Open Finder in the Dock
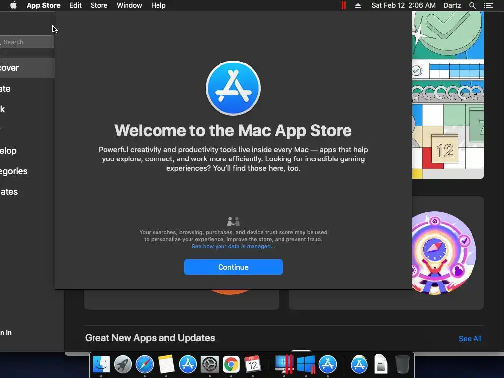This screenshot has height=378, width=504. [x=101, y=365]
